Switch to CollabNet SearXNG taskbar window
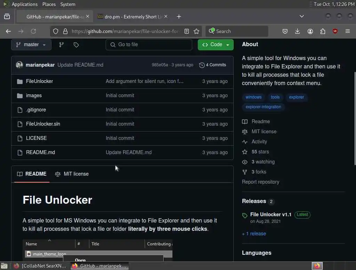The height and width of the screenshot is (270, 356). [x=40, y=266]
